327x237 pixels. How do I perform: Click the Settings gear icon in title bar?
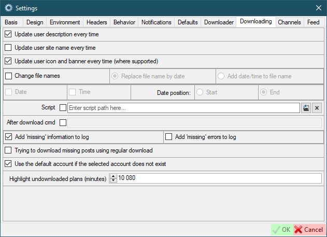click(x=8, y=8)
